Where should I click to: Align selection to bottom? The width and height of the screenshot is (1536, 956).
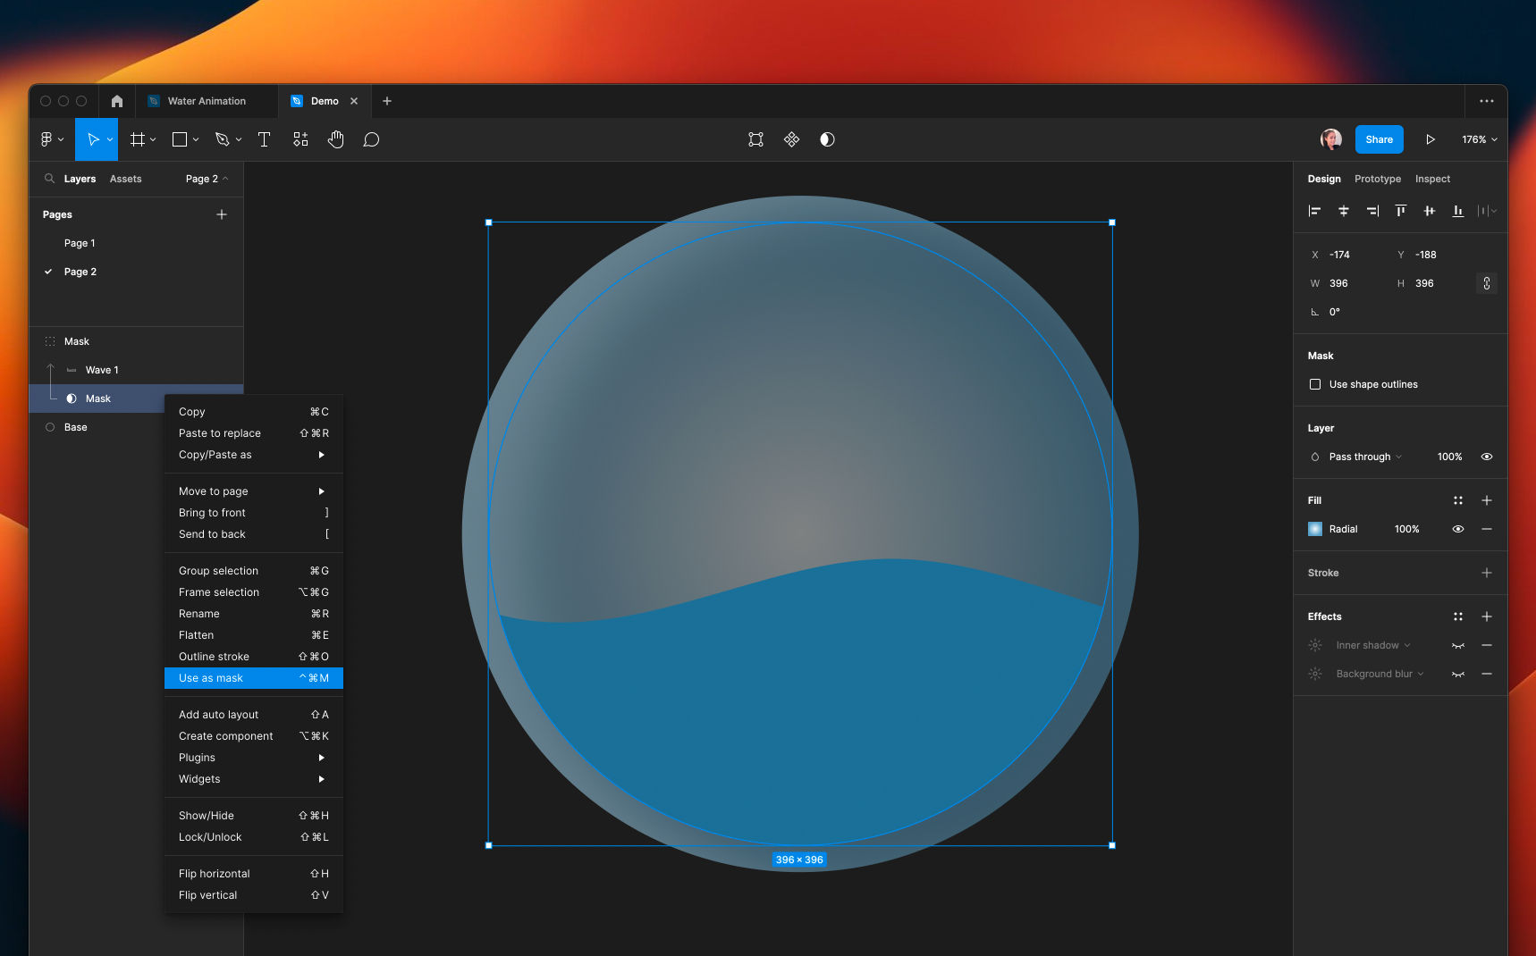pos(1458,211)
